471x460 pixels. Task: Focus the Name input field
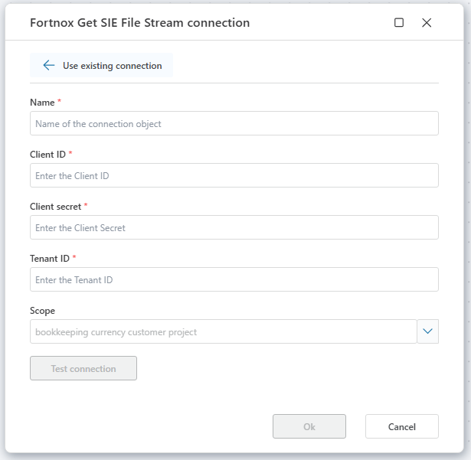234,123
